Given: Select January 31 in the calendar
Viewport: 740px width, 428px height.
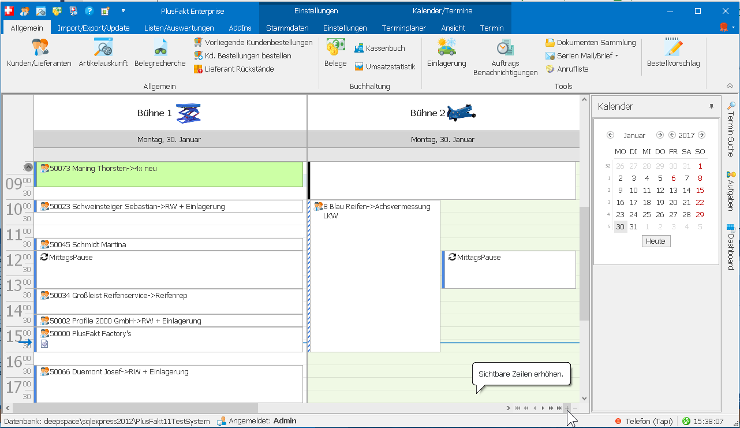Looking at the screenshot, I should point(633,227).
